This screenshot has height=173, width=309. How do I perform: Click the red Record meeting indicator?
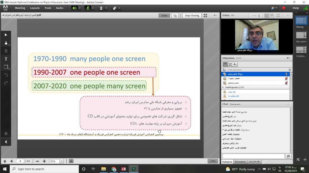coord(284,8)
